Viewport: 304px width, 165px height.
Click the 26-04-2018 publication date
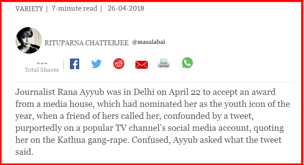[126, 8]
